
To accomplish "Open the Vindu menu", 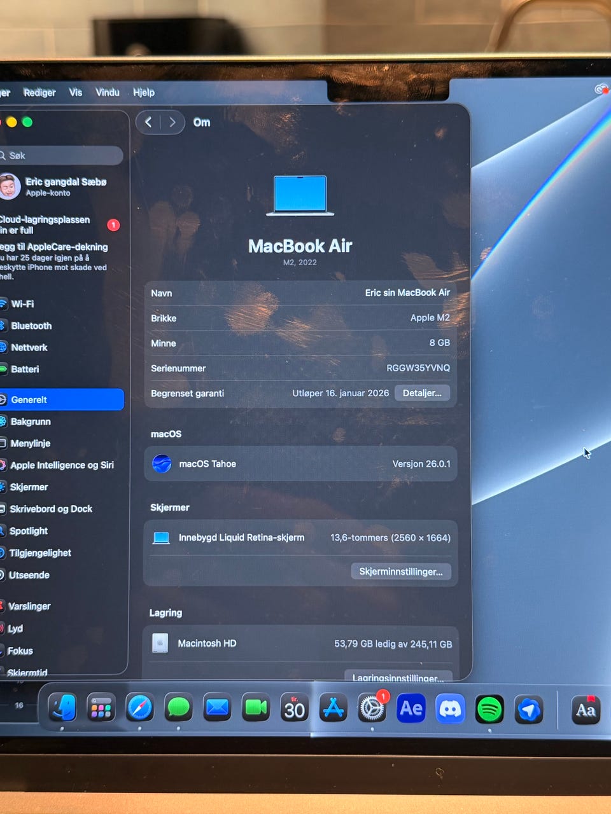I will (108, 92).
